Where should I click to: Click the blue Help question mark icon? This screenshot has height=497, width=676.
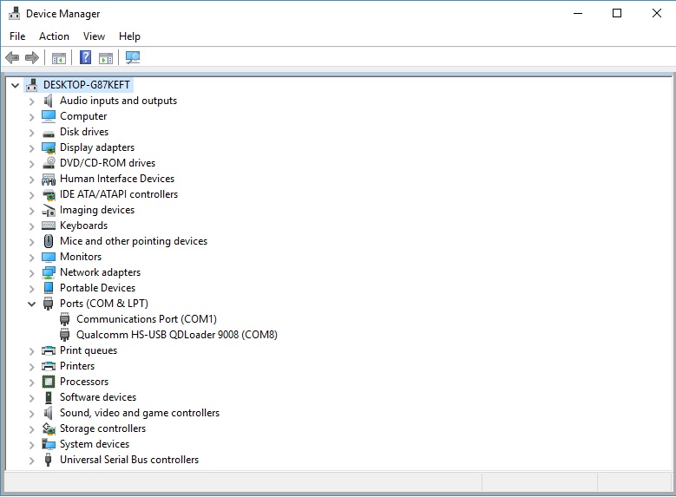coord(85,58)
